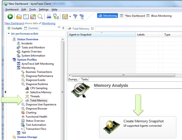Click the horizontal scrollbar in the table
182x140 pixels.
123,75
